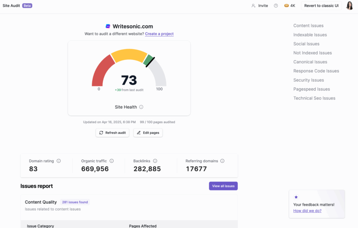Click the Writesonic logo icon

[x=108, y=26]
